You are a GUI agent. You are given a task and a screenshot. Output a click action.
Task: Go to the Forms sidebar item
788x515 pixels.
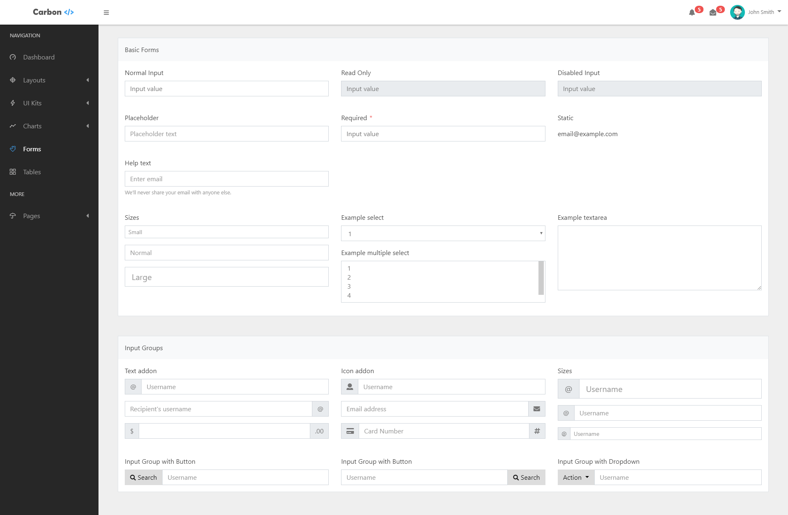point(32,149)
